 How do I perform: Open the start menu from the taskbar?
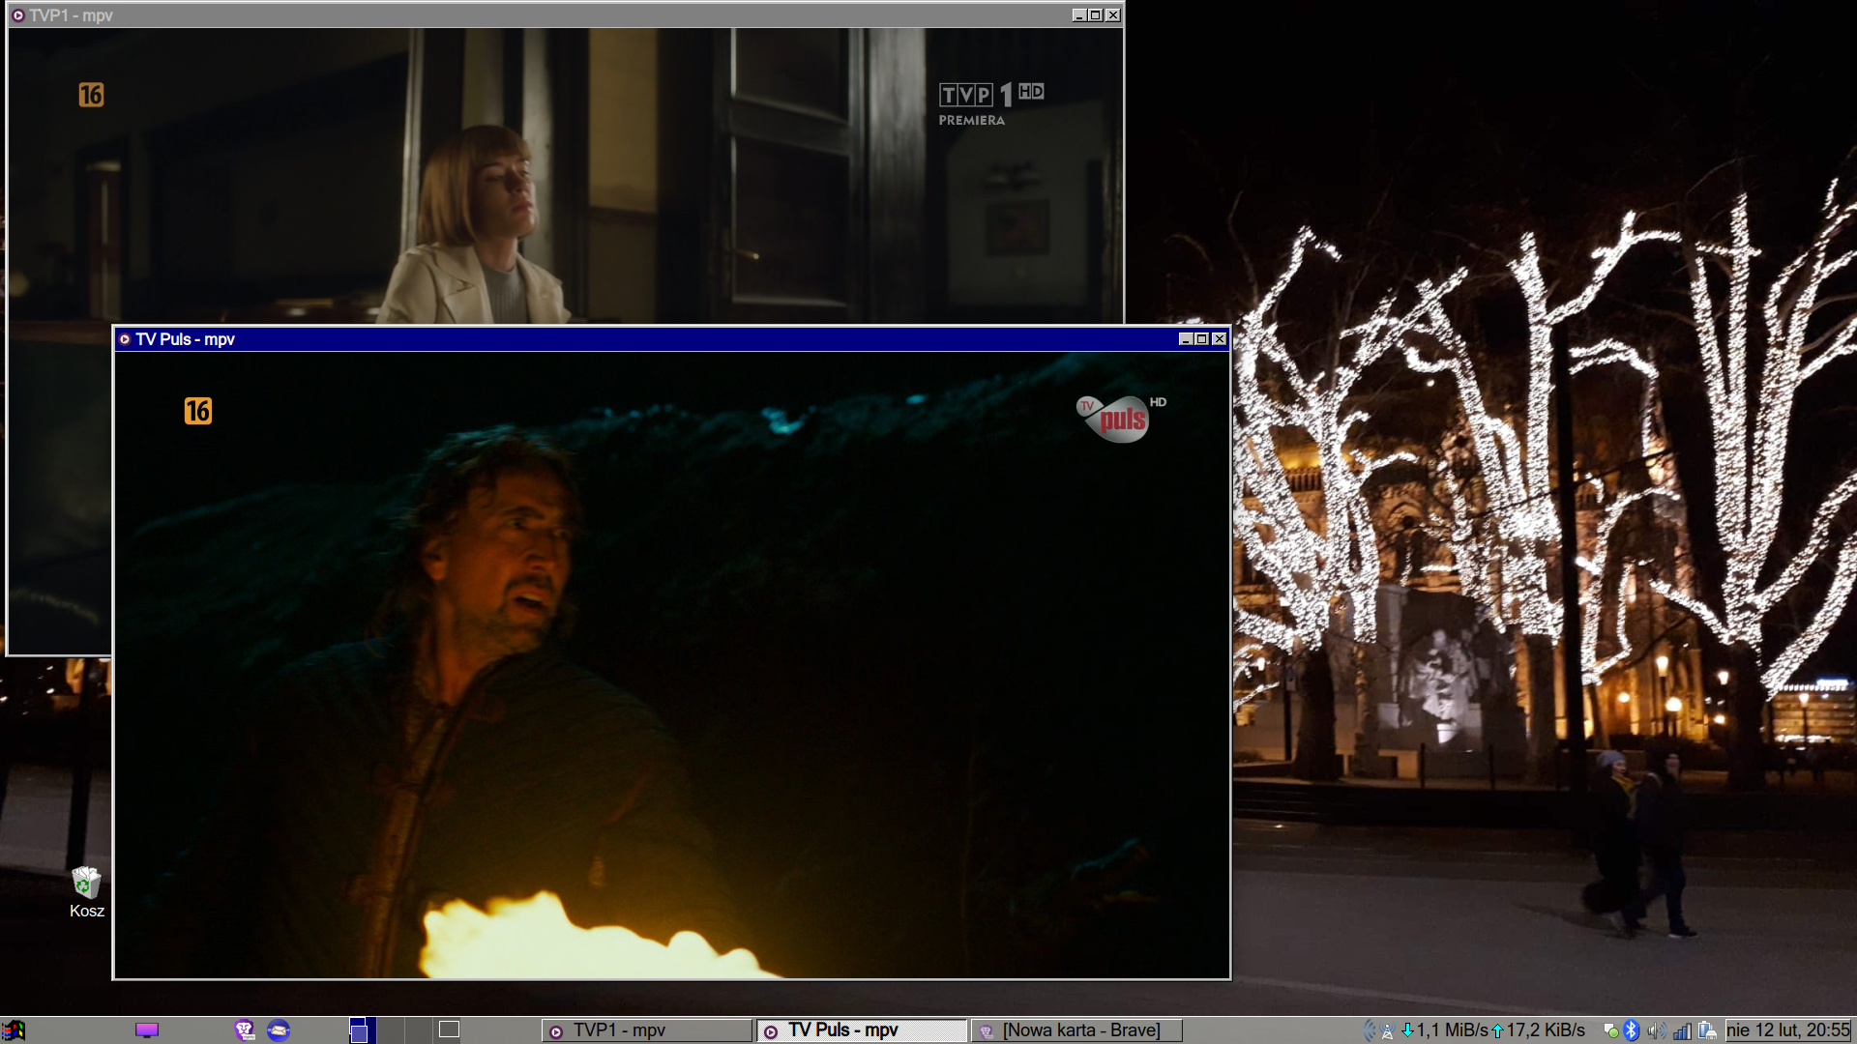tap(14, 1030)
